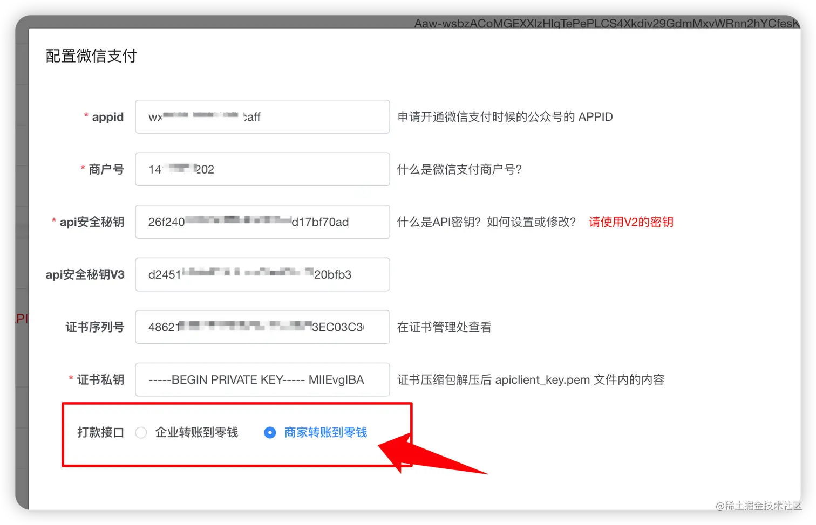Click the red 请使用V2的密钥 notice text

(631, 222)
